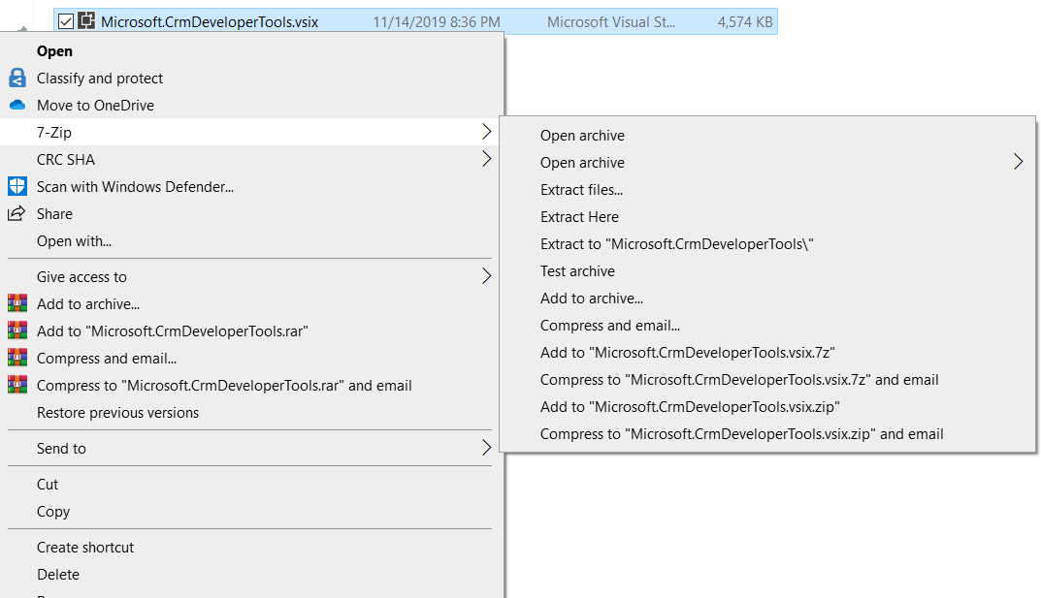Click Restore previous versions
1041x598 pixels.
(x=117, y=413)
